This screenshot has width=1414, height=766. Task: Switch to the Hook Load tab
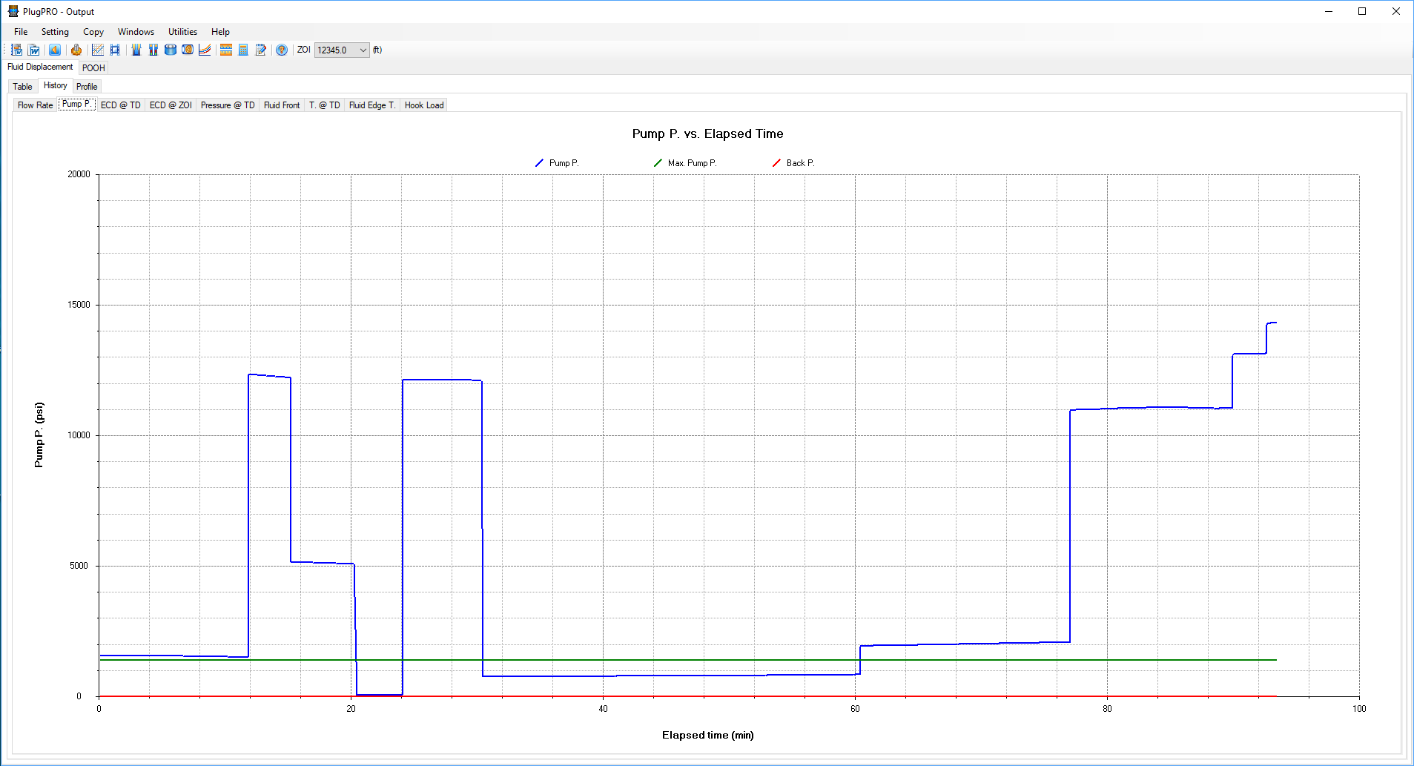pos(424,105)
